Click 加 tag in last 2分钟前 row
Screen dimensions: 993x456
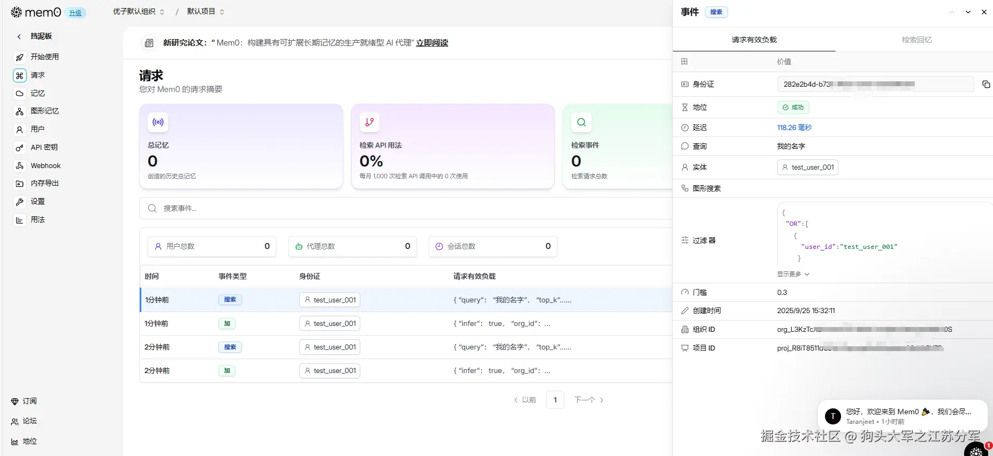[227, 370]
